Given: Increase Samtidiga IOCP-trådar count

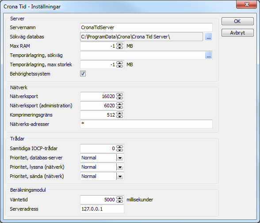Looking at the screenshot, I should tap(119, 147).
